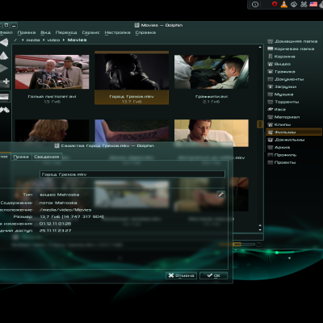This screenshot has width=323, height=323.
Task: Adjust the icon zoom slider in the status bar
Action: pos(237,244)
